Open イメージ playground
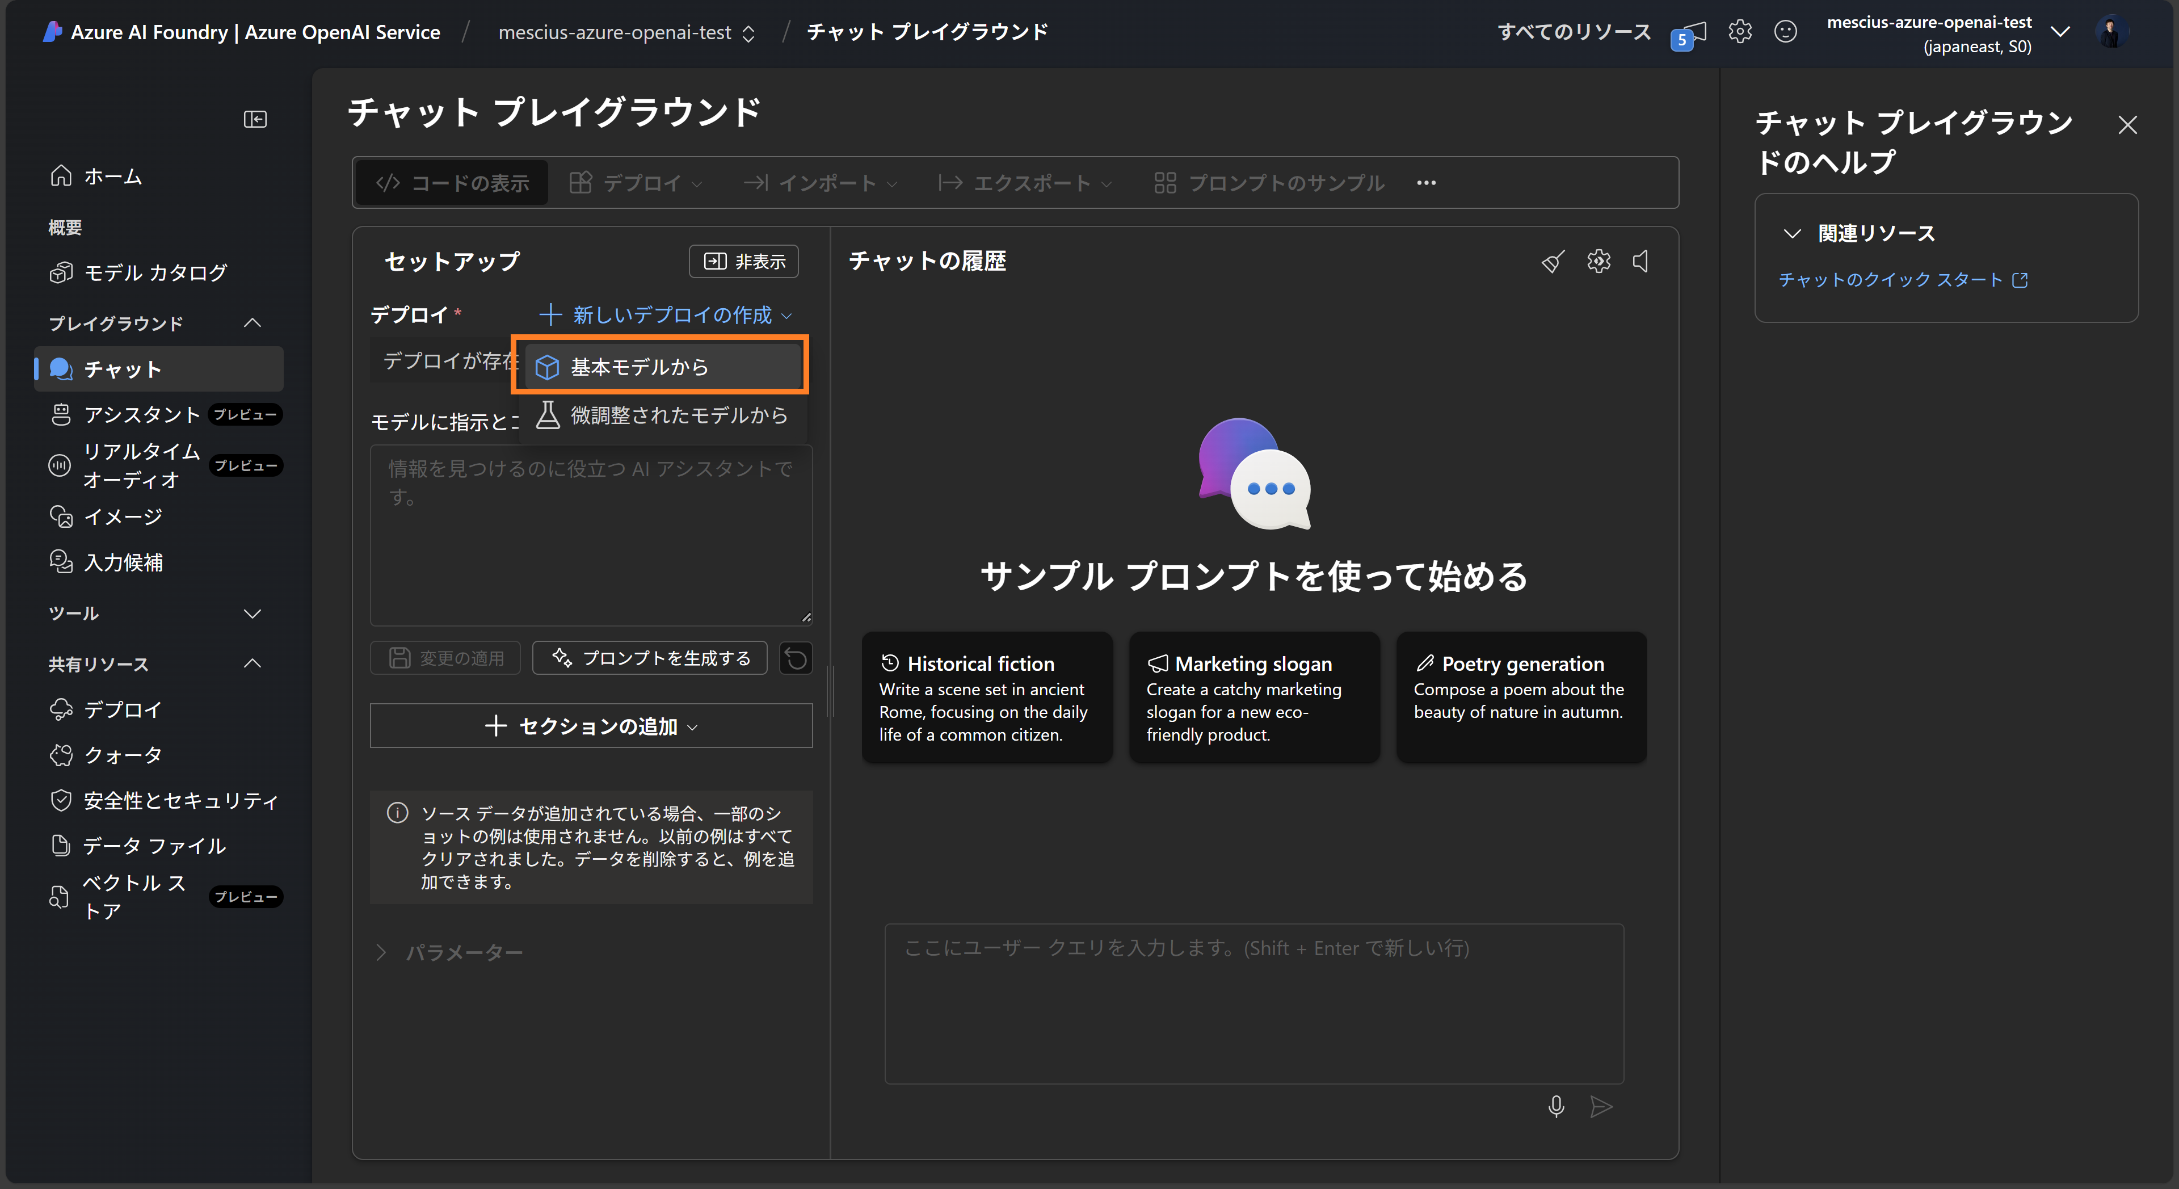 [x=107, y=516]
